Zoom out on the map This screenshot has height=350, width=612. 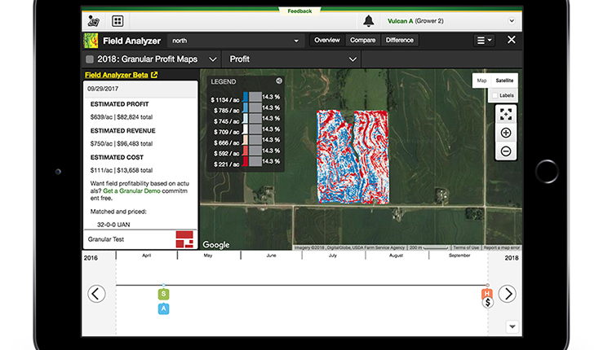pos(506,151)
